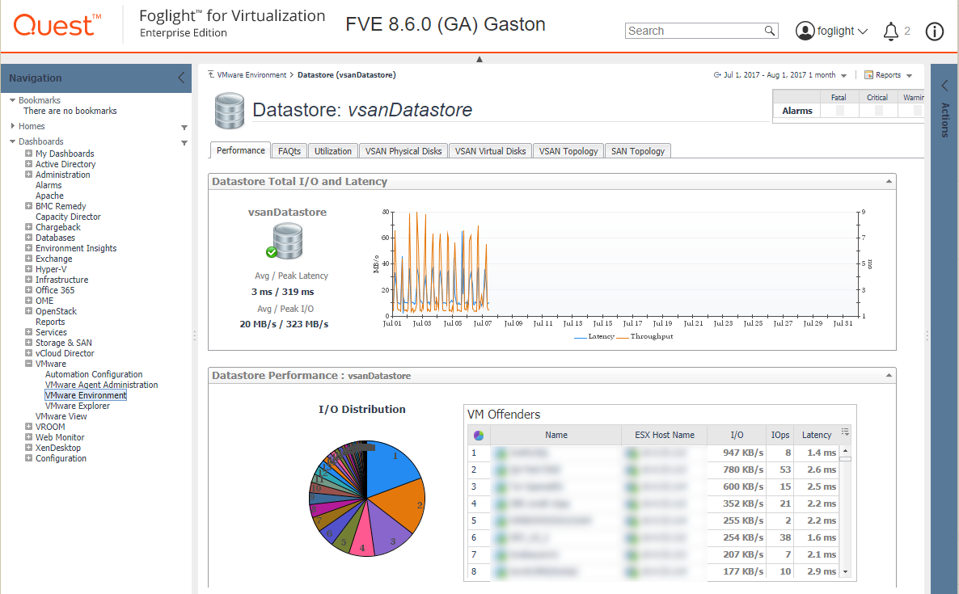
Task: Expand the Homes section
Action: [x=12, y=126]
